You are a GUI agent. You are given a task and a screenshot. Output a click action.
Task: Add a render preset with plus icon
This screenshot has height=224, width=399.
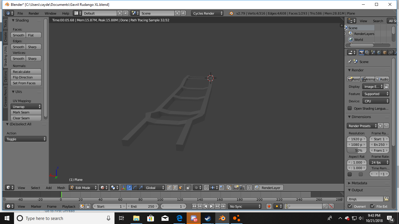380,126
